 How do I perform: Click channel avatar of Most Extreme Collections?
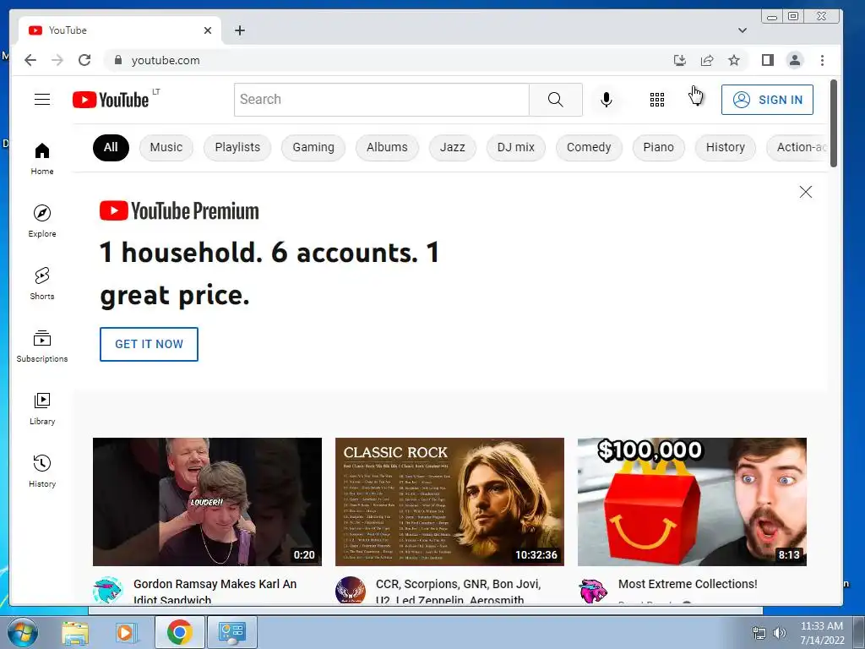[x=593, y=591]
